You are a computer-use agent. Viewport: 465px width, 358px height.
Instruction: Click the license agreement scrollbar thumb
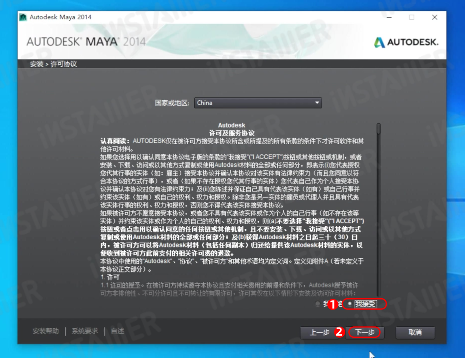378,129
